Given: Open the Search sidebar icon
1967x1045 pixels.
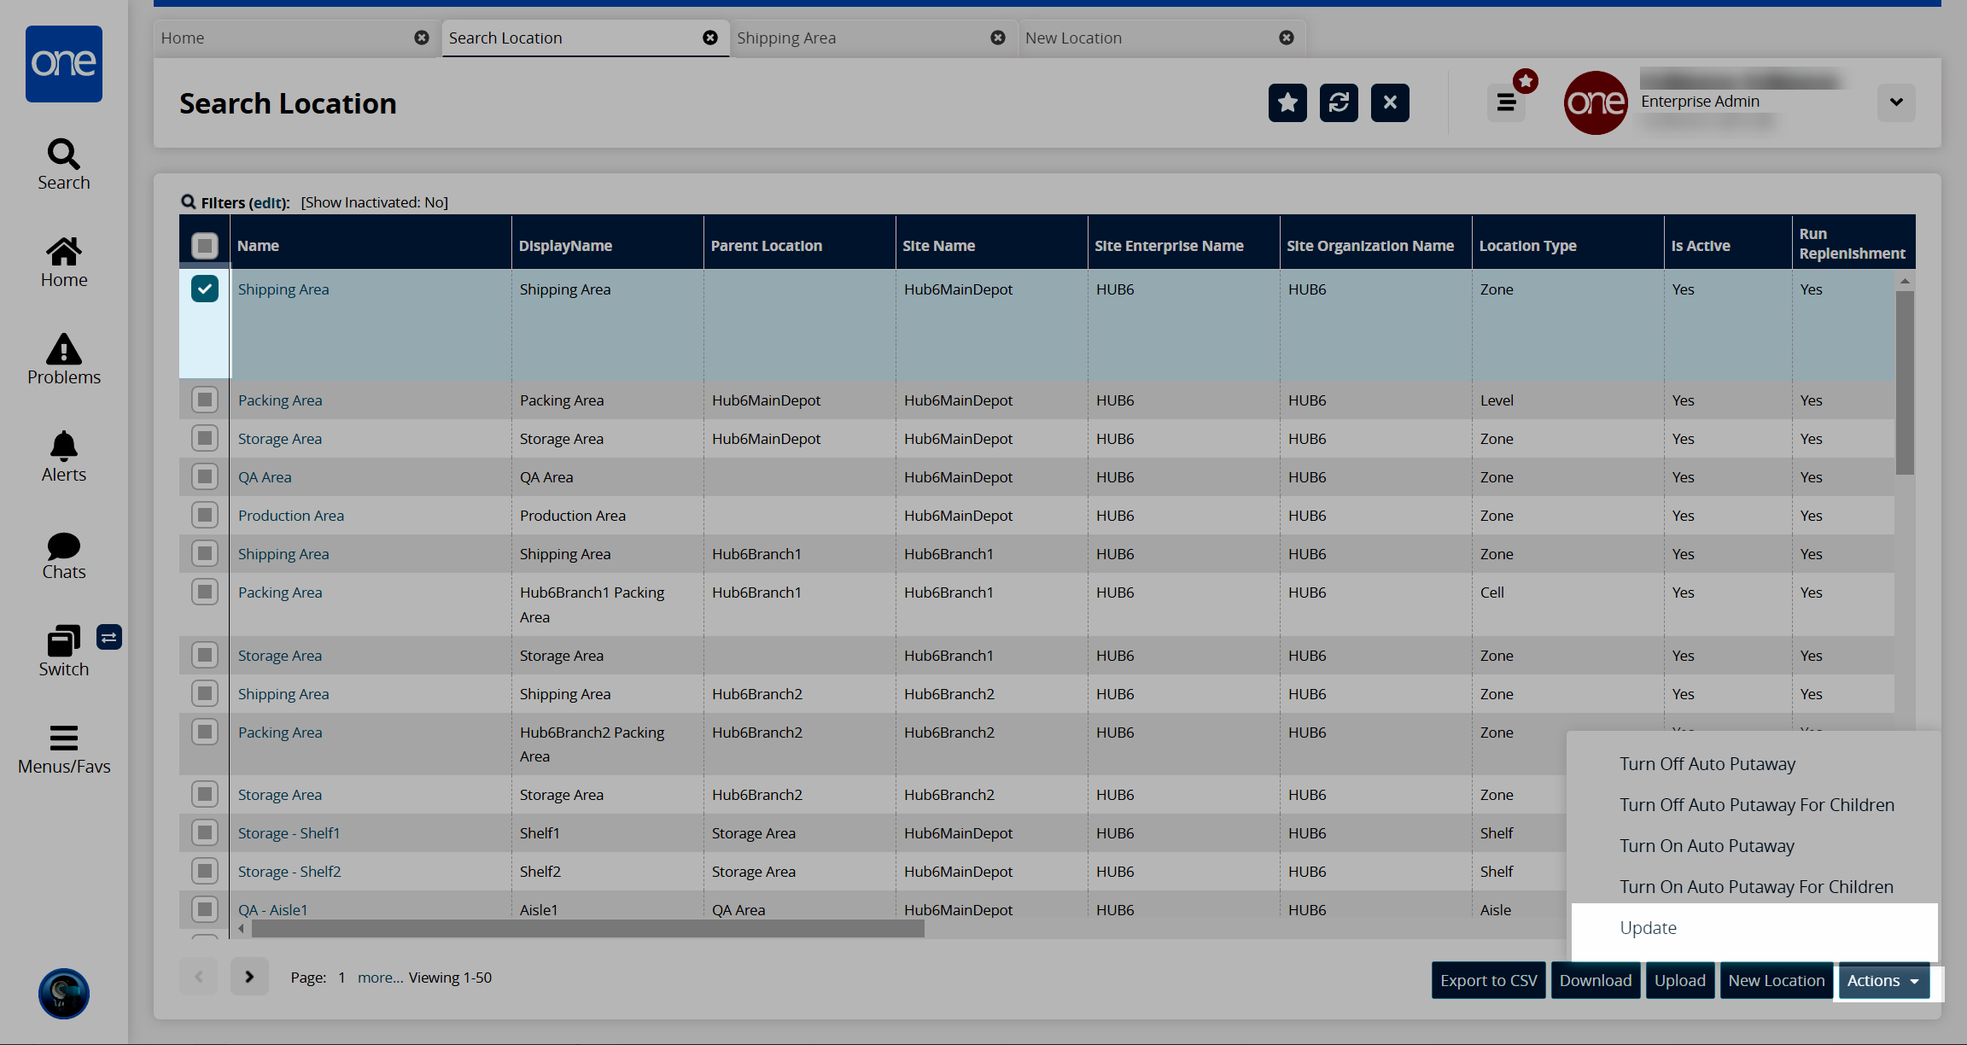Looking at the screenshot, I should click(63, 155).
